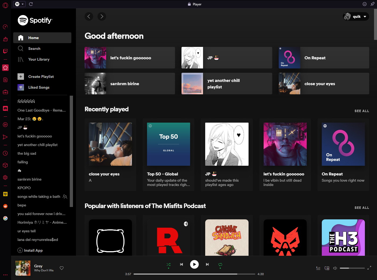Mute the volume with the speaker icon
Image resolution: width=377 pixels, height=280 pixels.
pos(335,268)
